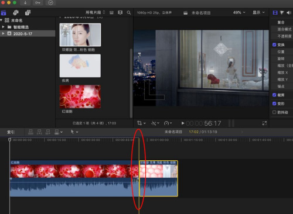
Task: Open the select tool dropdown arrow
Action: (77, 132)
